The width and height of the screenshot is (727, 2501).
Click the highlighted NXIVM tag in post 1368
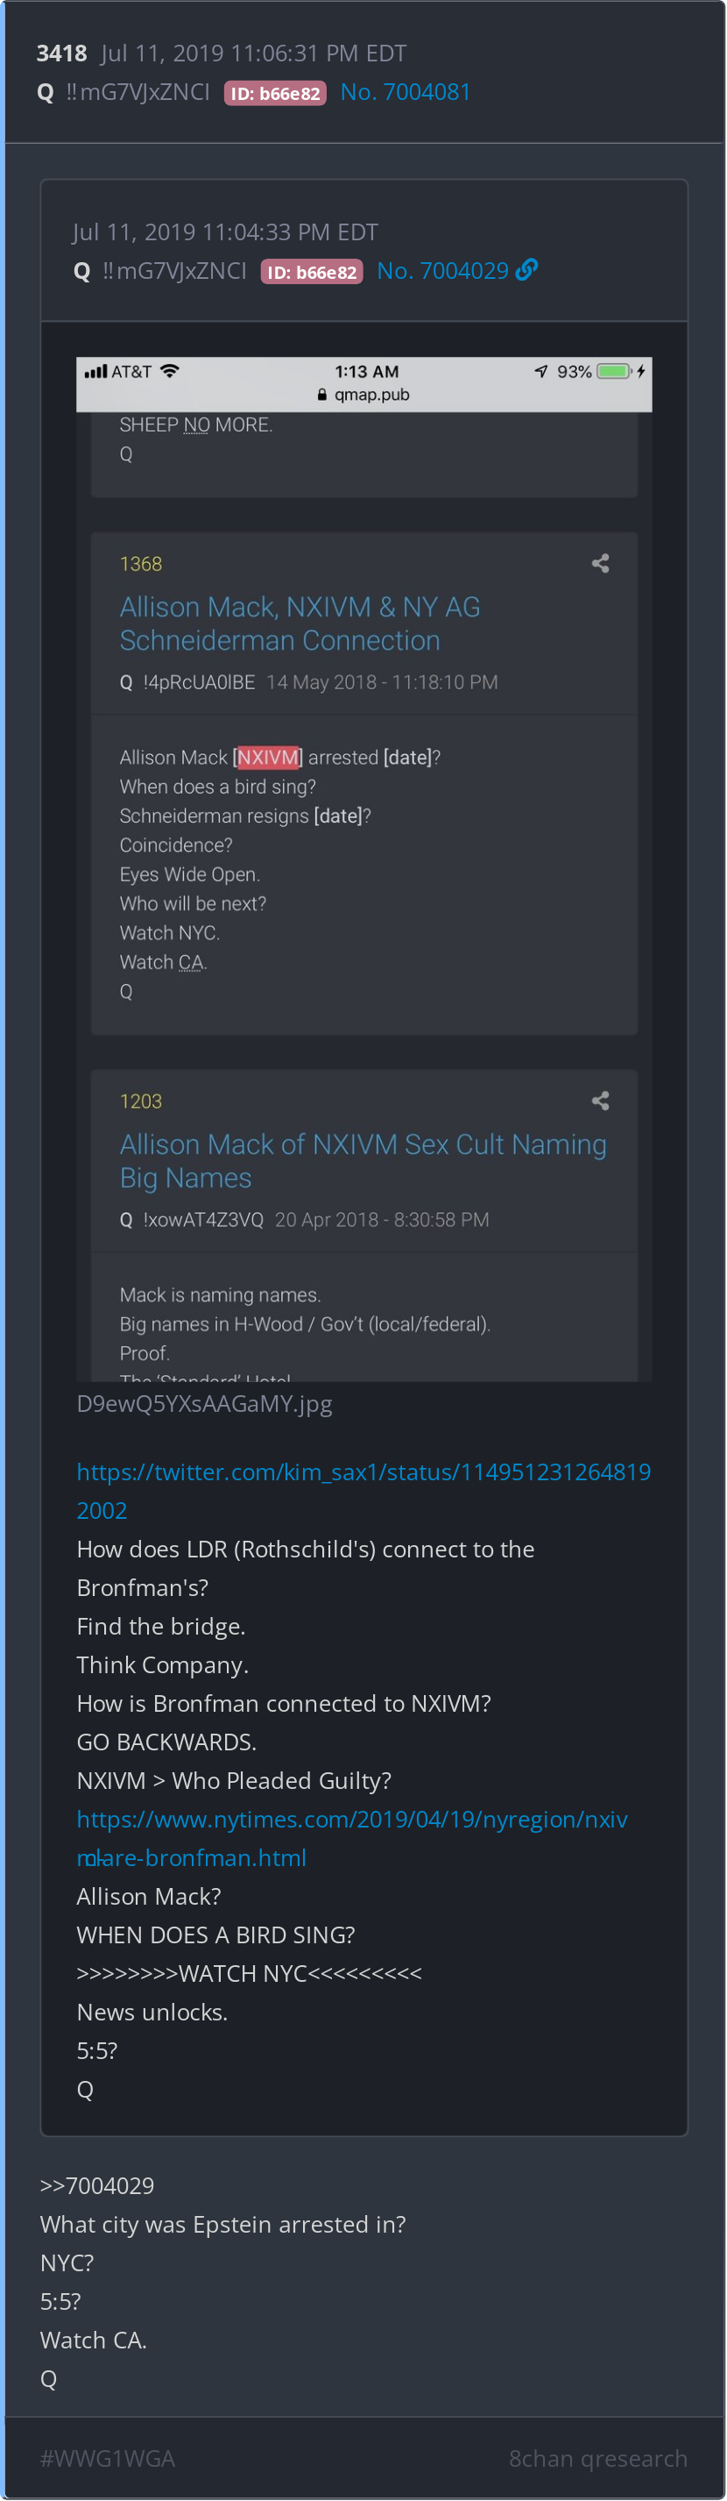point(267,758)
